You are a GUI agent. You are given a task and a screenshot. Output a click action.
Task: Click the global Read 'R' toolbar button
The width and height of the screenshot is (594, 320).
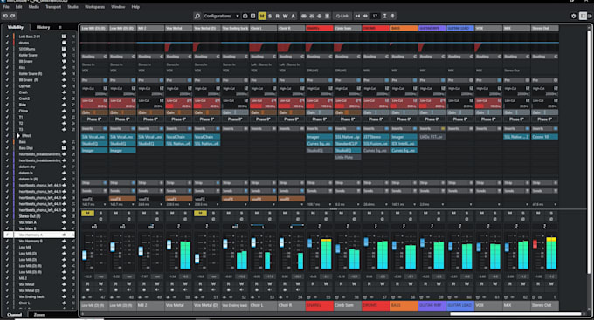277,16
